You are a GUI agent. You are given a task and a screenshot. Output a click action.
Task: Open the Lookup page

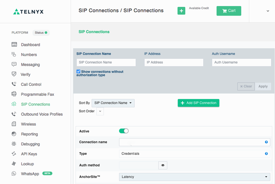coord(27,164)
